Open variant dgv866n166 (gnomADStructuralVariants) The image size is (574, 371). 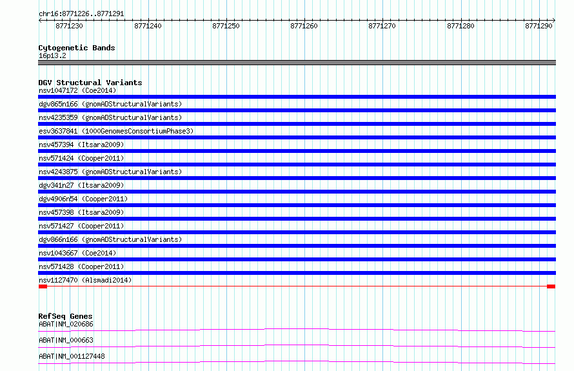click(110, 239)
